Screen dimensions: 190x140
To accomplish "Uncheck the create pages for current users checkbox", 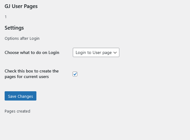I will (75, 74).
